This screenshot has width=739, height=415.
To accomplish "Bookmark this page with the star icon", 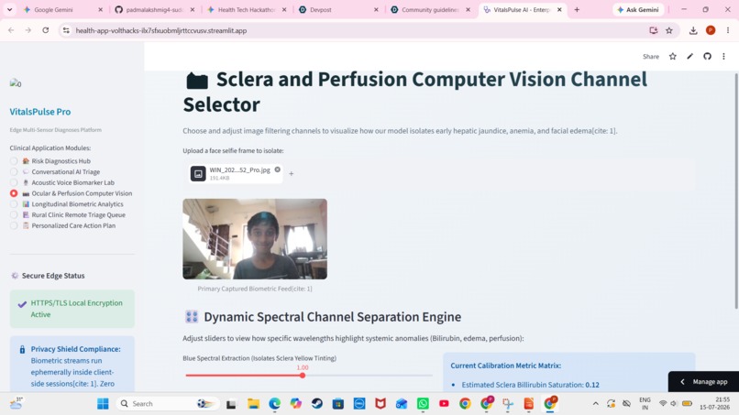I will (669, 30).
